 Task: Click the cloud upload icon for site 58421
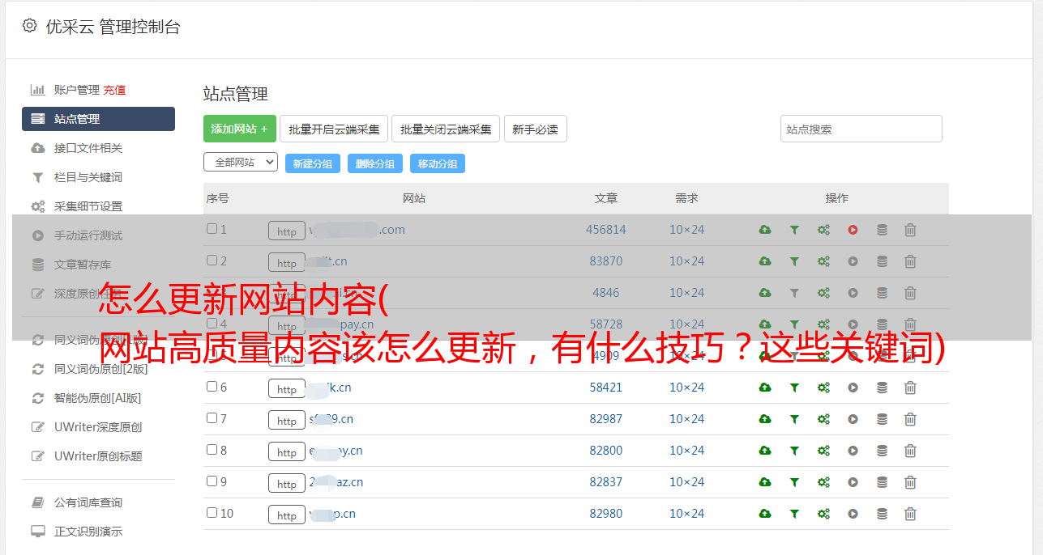765,388
